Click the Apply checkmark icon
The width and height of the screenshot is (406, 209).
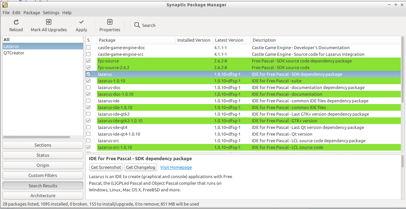pyautogui.click(x=81, y=22)
